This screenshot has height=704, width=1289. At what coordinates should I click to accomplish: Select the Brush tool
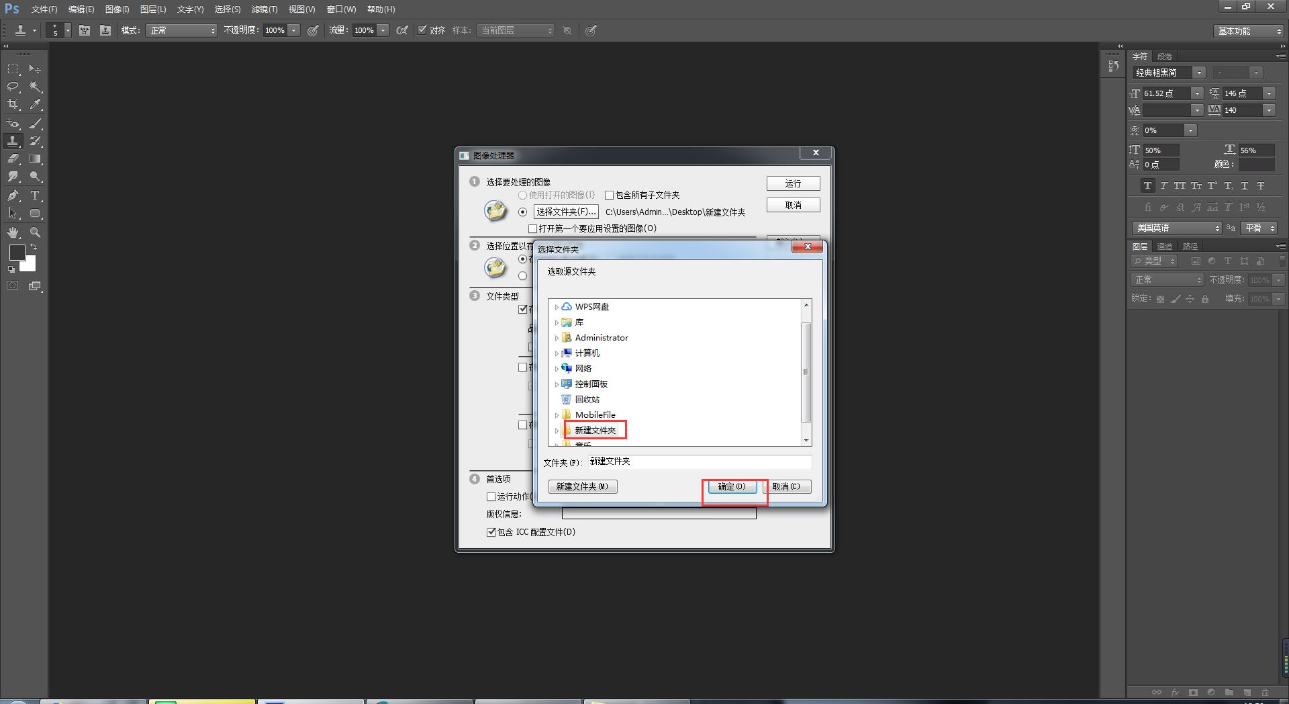coord(35,124)
